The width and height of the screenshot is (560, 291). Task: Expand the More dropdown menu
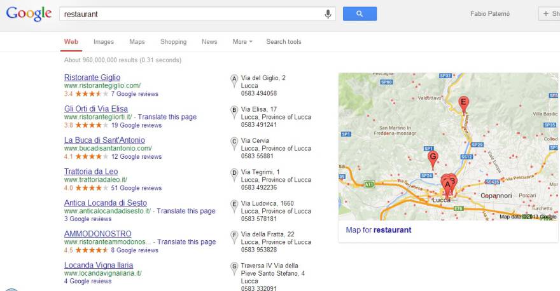point(242,42)
